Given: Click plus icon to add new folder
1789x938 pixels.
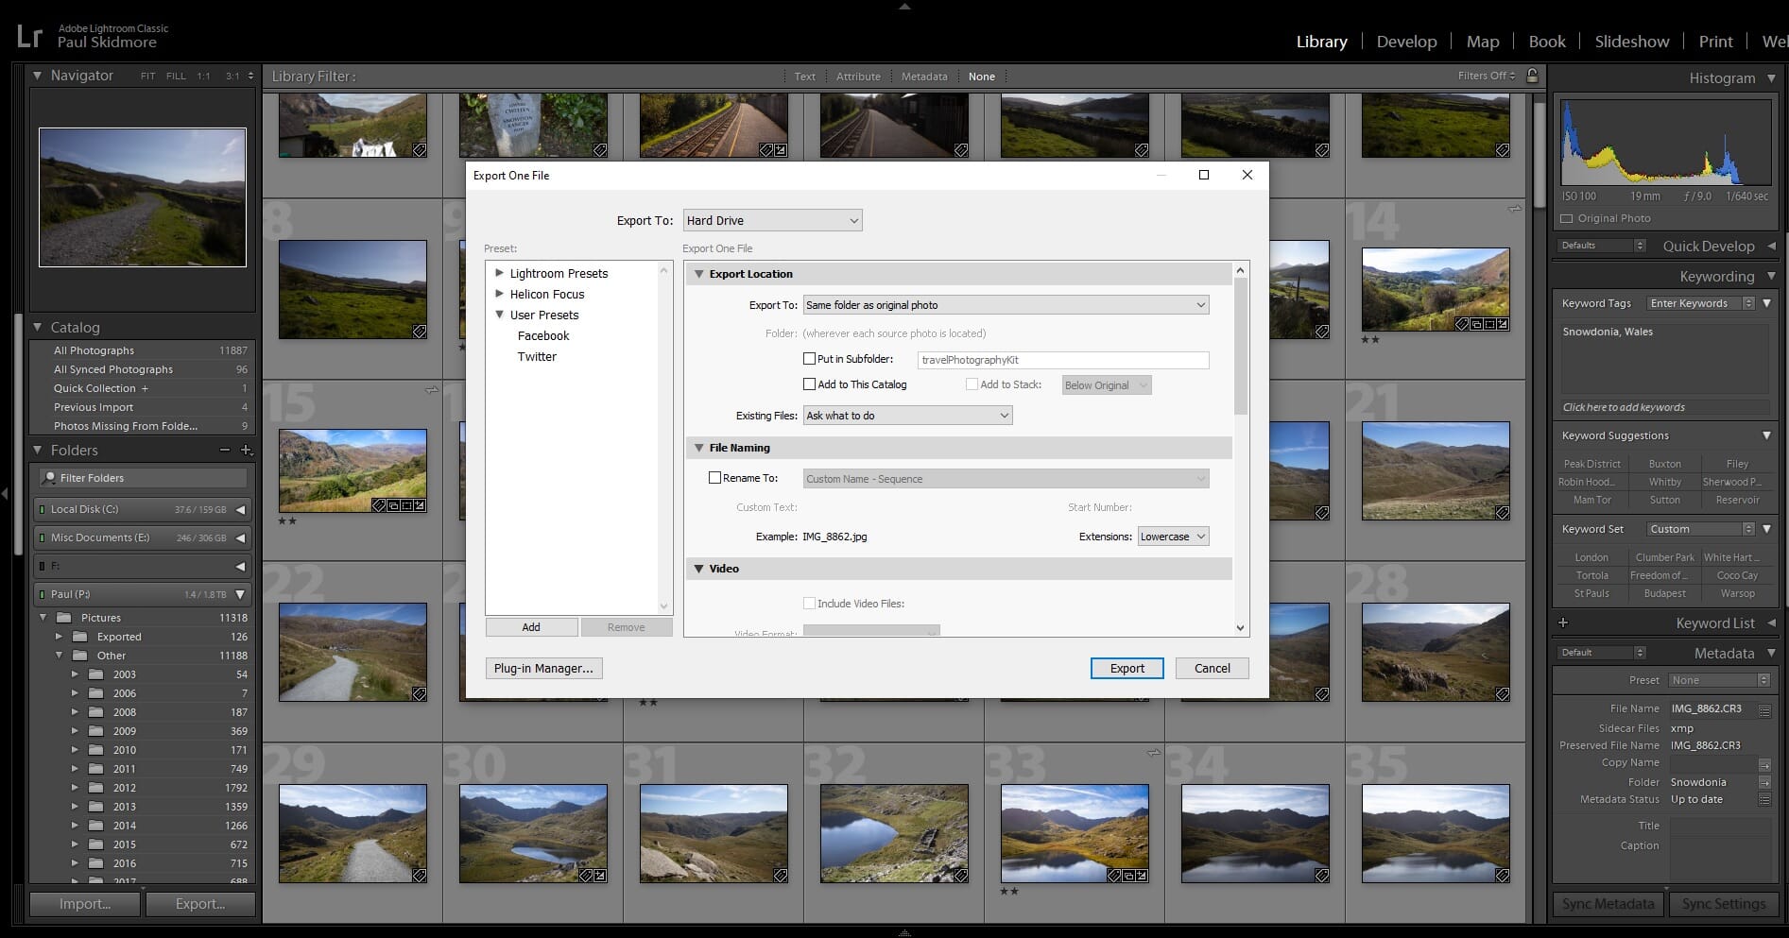Looking at the screenshot, I should (x=246, y=451).
